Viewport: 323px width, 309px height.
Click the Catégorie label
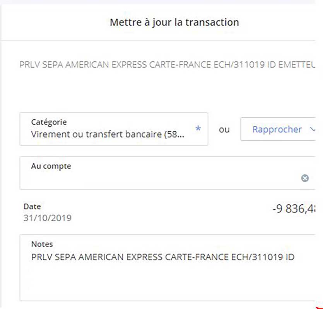tap(49, 122)
